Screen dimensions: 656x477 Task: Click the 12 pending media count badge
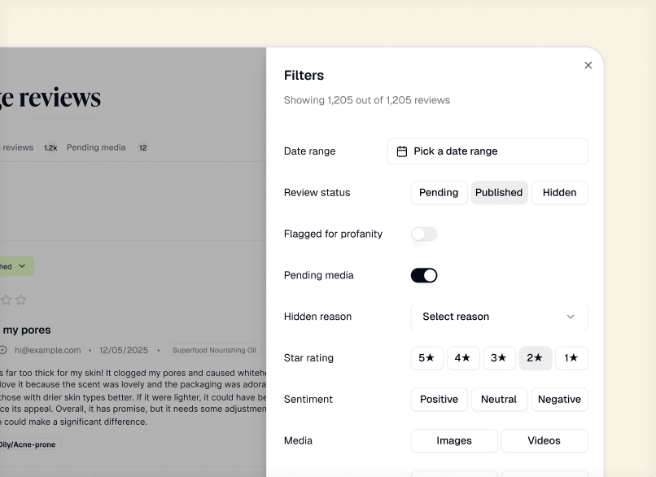pos(143,147)
